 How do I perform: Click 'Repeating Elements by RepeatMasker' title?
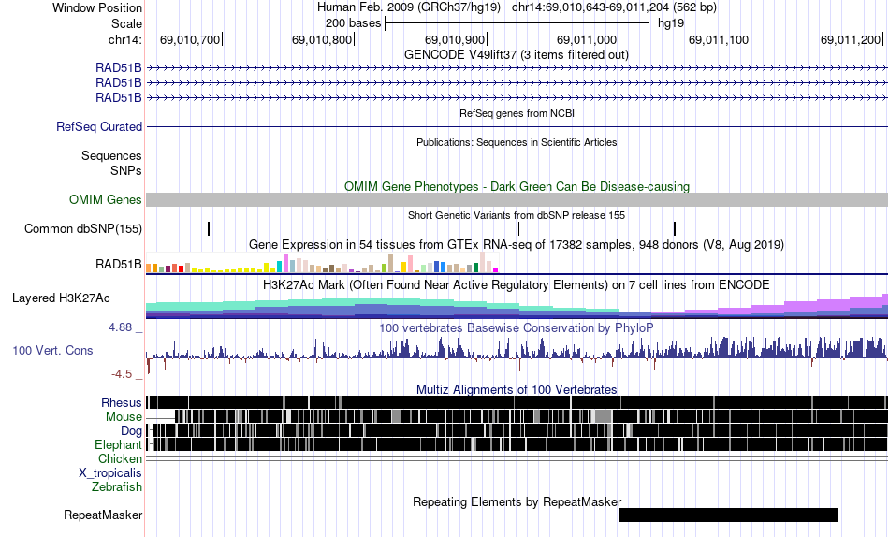(x=517, y=501)
